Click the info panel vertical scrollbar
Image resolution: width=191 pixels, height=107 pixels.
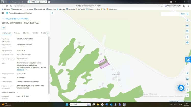(x=49, y=65)
